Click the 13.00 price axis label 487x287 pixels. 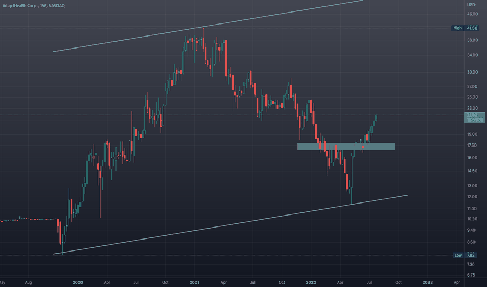[472, 186]
